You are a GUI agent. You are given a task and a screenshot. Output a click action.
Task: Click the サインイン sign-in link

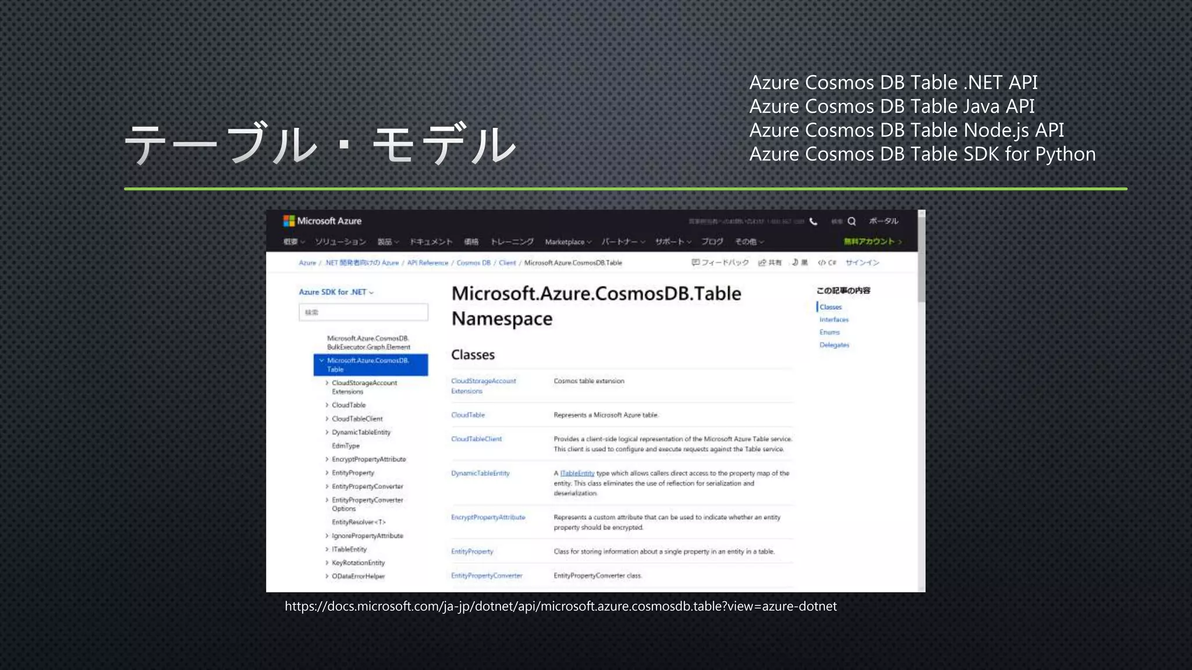pos(863,263)
